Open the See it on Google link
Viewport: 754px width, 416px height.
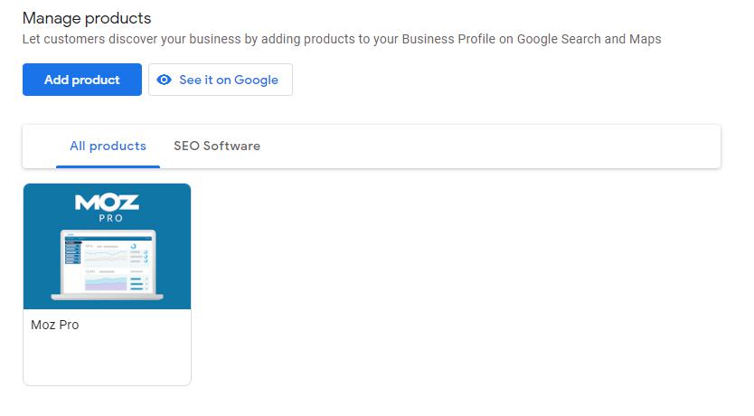[x=228, y=80]
